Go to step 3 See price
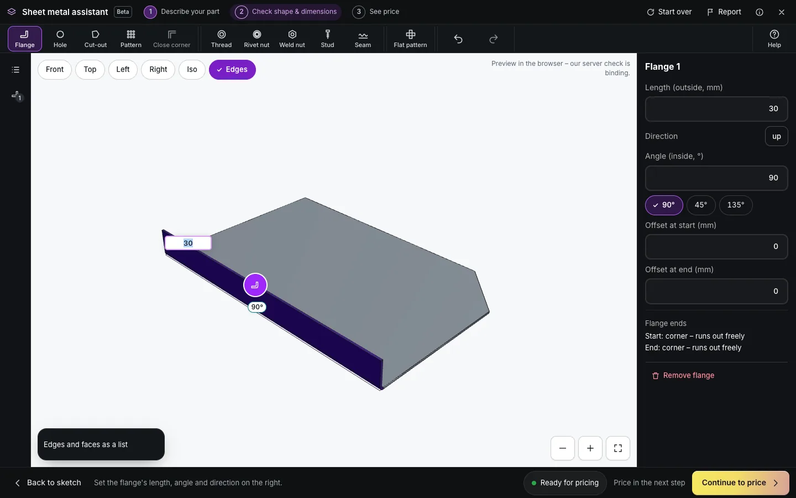Screen dimensions: 796x498 tap(376, 12)
